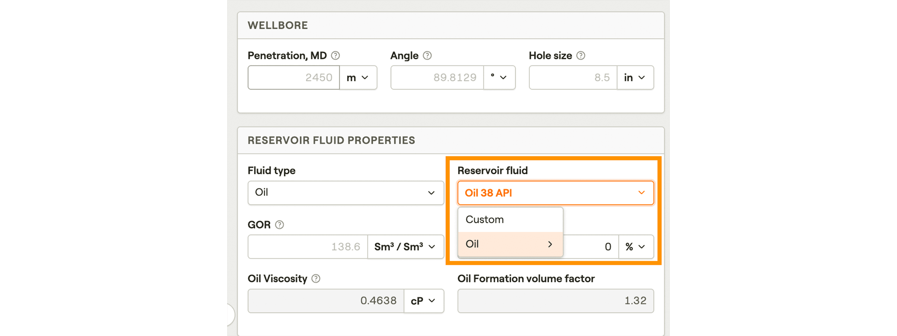Expand the Fluid type dropdown

pos(345,193)
